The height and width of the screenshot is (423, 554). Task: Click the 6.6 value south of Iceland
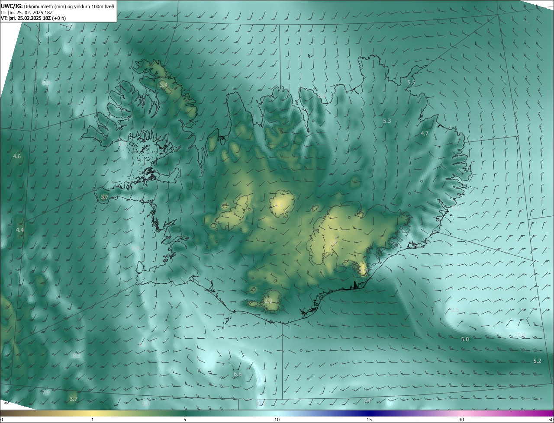(x=238, y=374)
